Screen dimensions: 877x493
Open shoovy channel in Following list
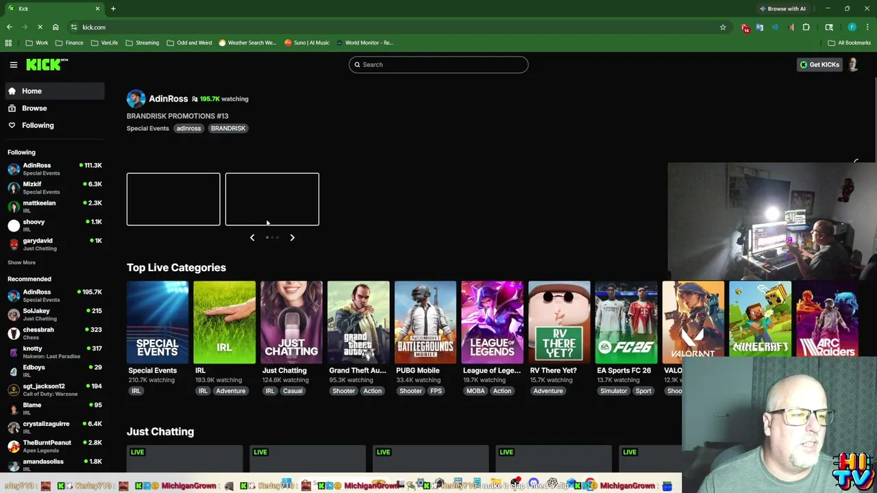55,225
